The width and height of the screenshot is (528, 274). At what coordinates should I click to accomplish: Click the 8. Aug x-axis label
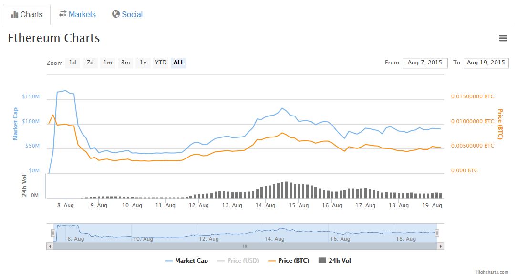[x=65, y=205]
